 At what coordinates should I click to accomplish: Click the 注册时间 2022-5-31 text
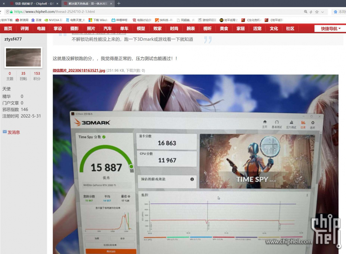click(x=22, y=116)
